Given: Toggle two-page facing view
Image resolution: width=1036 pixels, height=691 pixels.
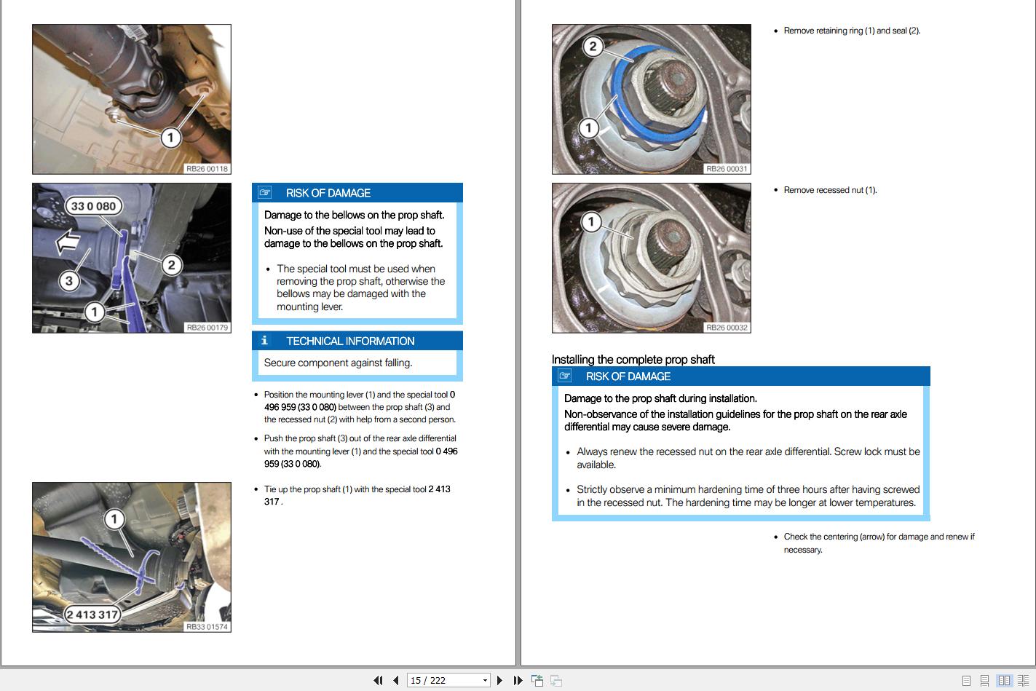Looking at the screenshot, I should pyautogui.click(x=1004, y=680).
